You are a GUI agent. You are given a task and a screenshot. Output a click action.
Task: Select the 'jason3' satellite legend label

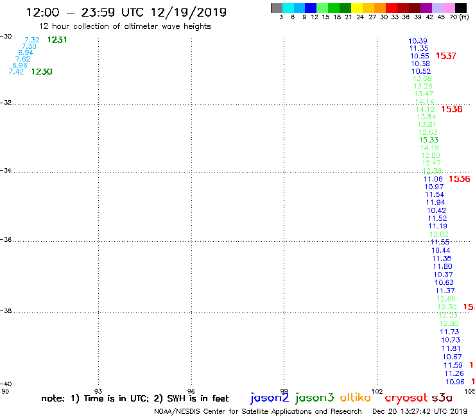pos(315,398)
